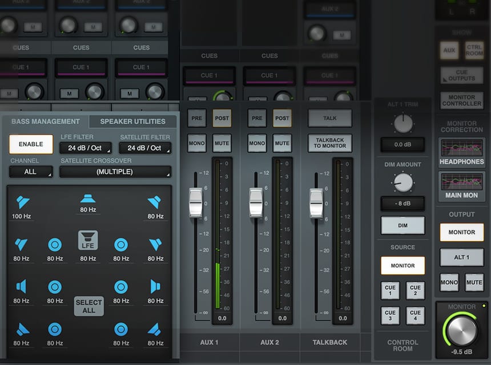Image resolution: width=491 pixels, height=365 pixels.
Task: Click the TALKBACK fader handle
Action: 316,203
